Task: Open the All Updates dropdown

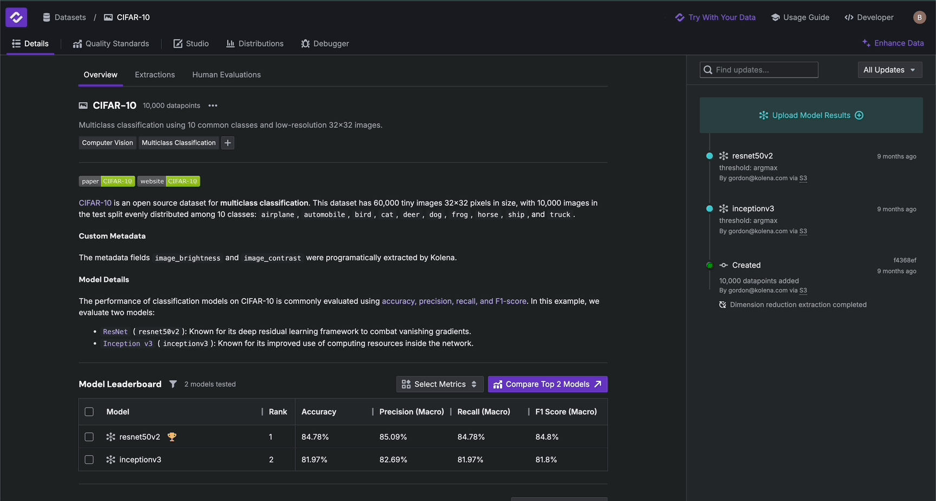Action: click(889, 70)
